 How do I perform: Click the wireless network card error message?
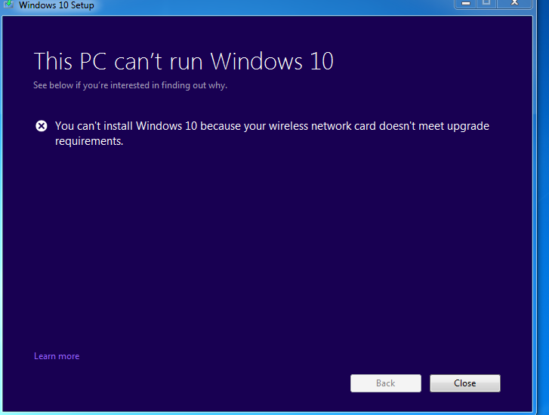tap(272, 134)
